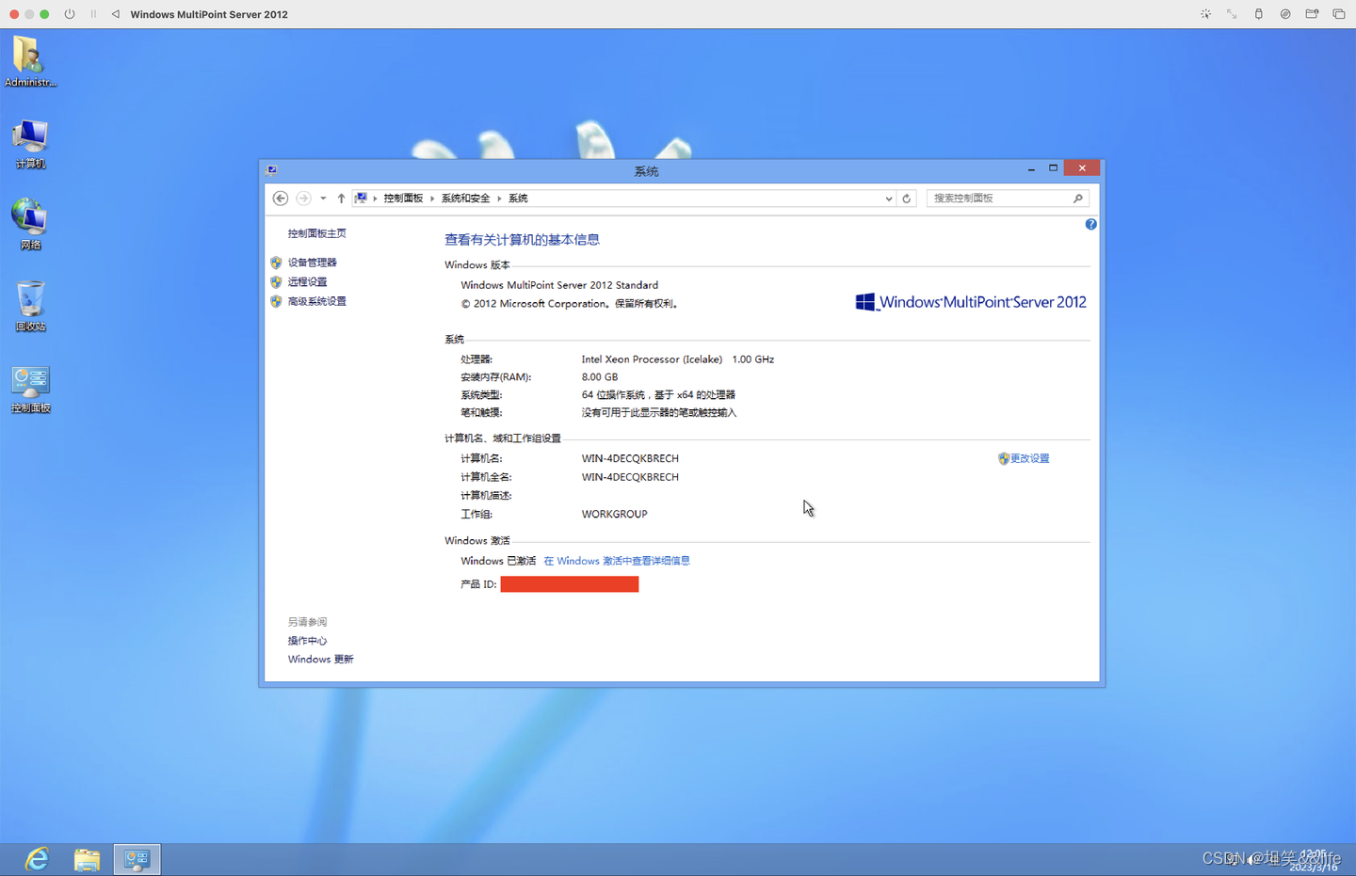
Task: Click the VM power button in title bar
Action: (70, 14)
